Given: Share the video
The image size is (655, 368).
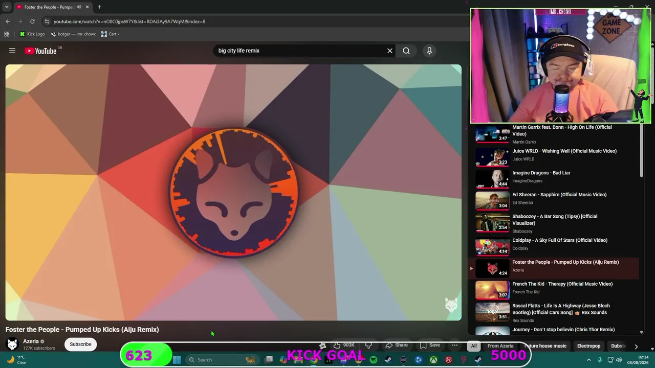Looking at the screenshot, I should click(x=396, y=345).
